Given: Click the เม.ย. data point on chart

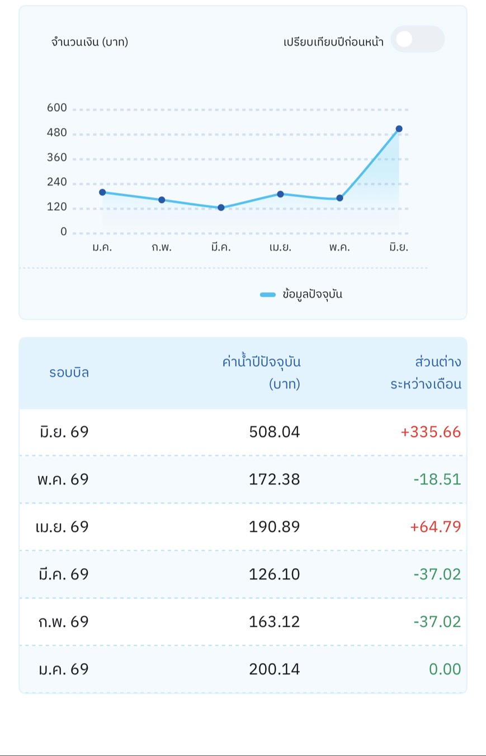Looking at the screenshot, I should pos(280,194).
